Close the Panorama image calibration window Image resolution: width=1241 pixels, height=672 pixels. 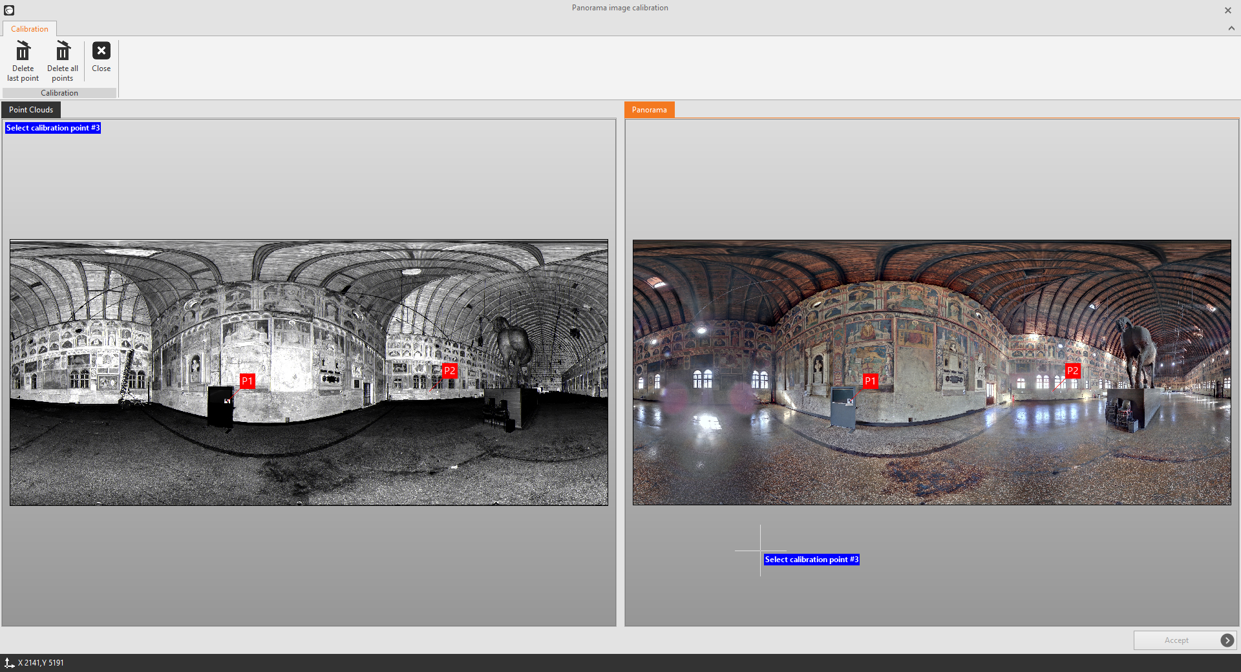[1227, 10]
